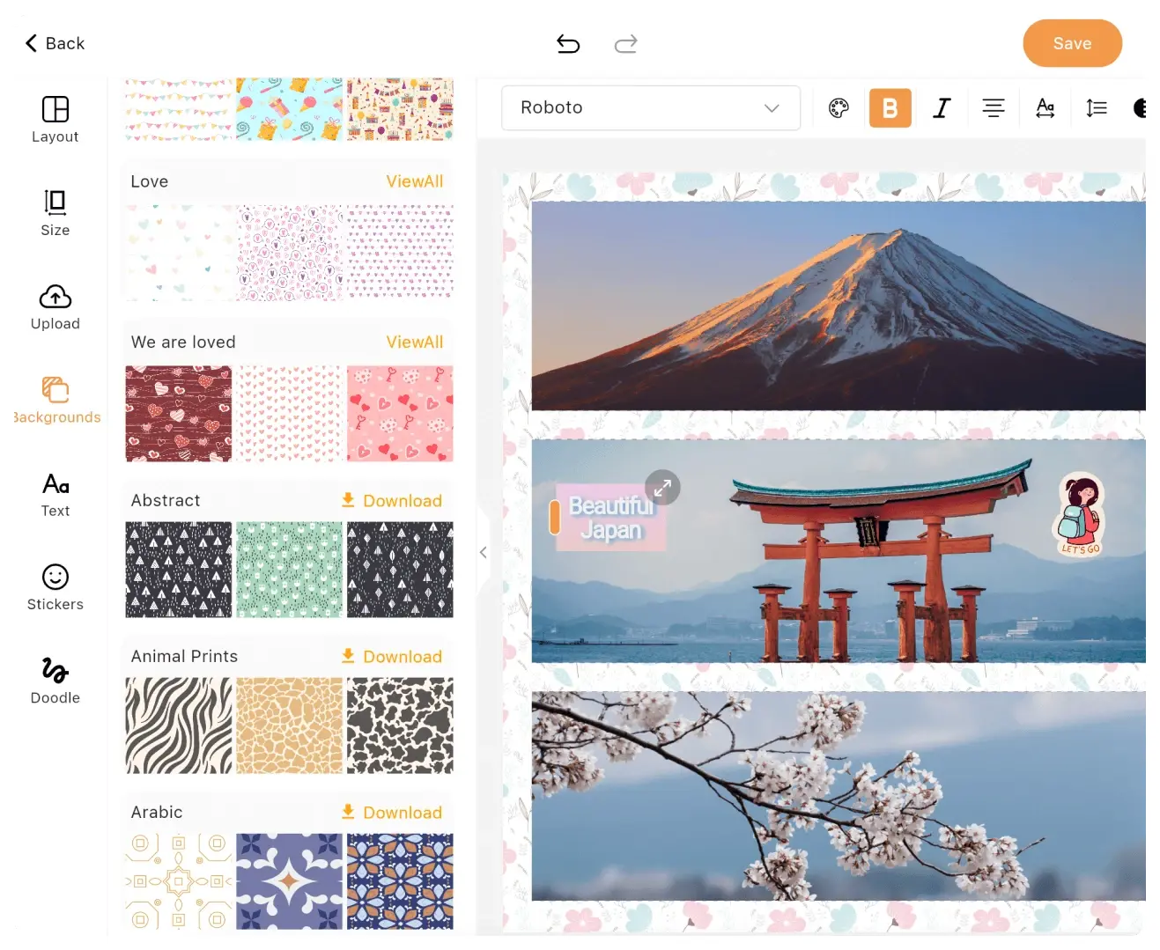Viewport: 1160px width, 950px height.
Task: Redo the last undone action
Action: [625, 43]
